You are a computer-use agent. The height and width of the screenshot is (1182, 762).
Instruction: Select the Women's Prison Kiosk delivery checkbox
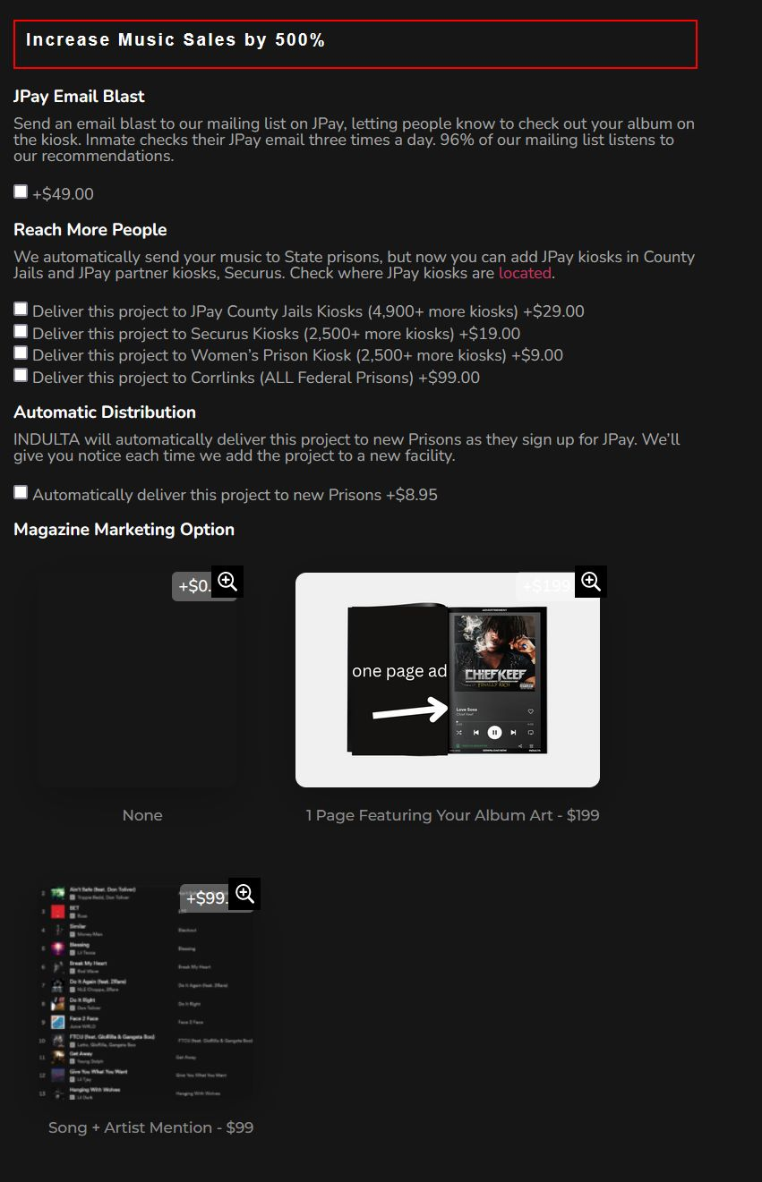pyautogui.click(x=21, y=353)
